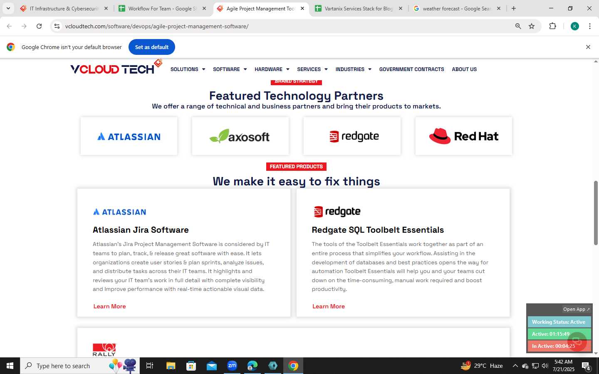Viewport: 599px width, 374px height.
Task: Click the volume speaker tray icon
Action: point(545,366)
